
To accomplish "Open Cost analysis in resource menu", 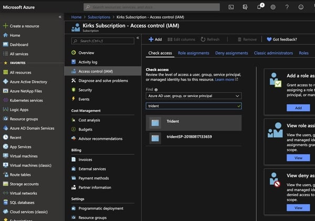I will pyautogui.click(x=89, y=120).
